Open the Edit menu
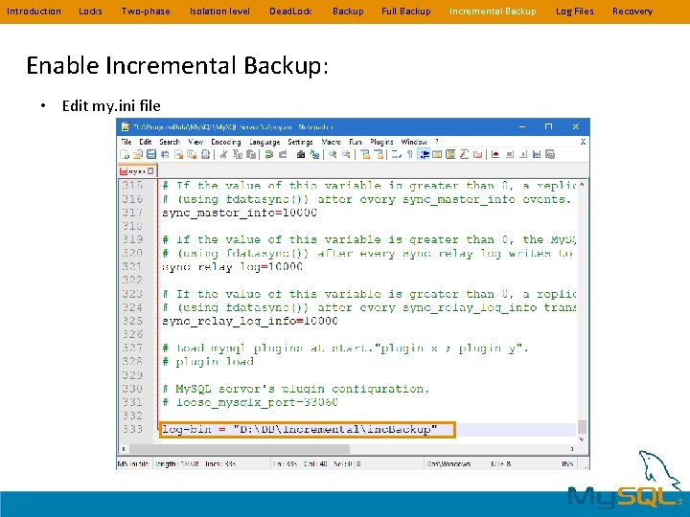Screen dimensions: 690x517 (146, 142)
